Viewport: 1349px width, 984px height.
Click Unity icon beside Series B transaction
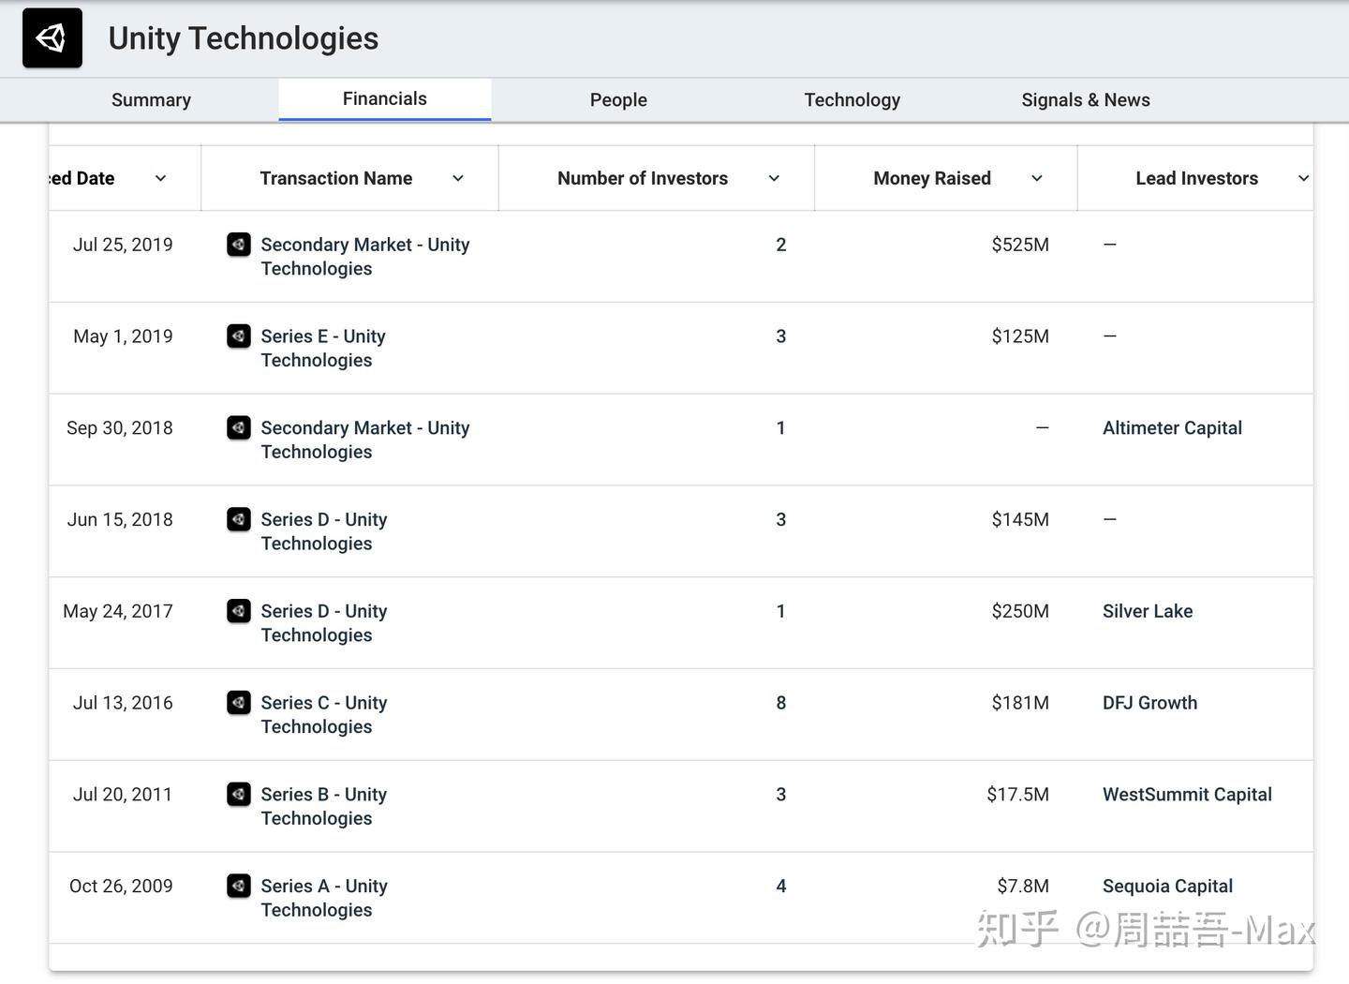239,795
